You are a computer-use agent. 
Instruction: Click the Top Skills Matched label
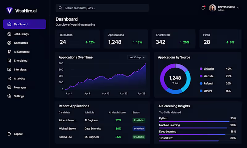click(170, 113)
